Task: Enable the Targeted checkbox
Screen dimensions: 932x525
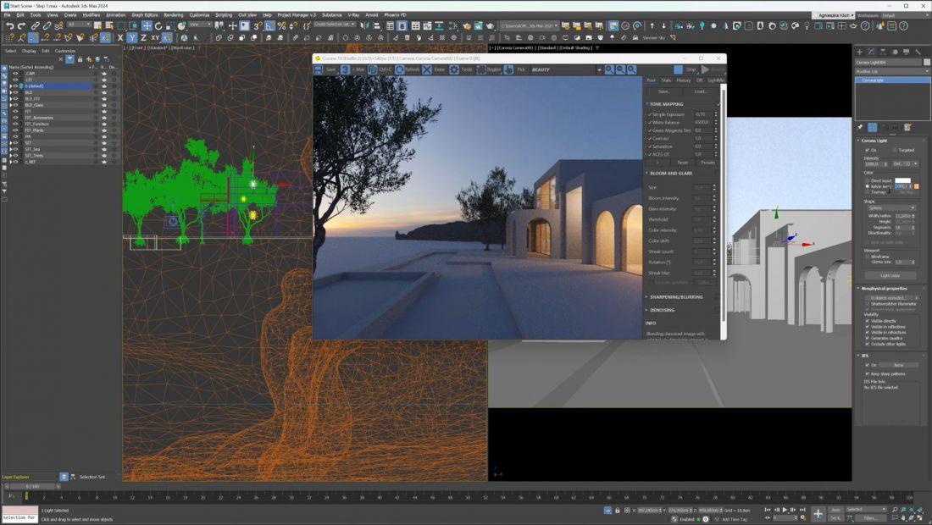Action: coord(896,150)
